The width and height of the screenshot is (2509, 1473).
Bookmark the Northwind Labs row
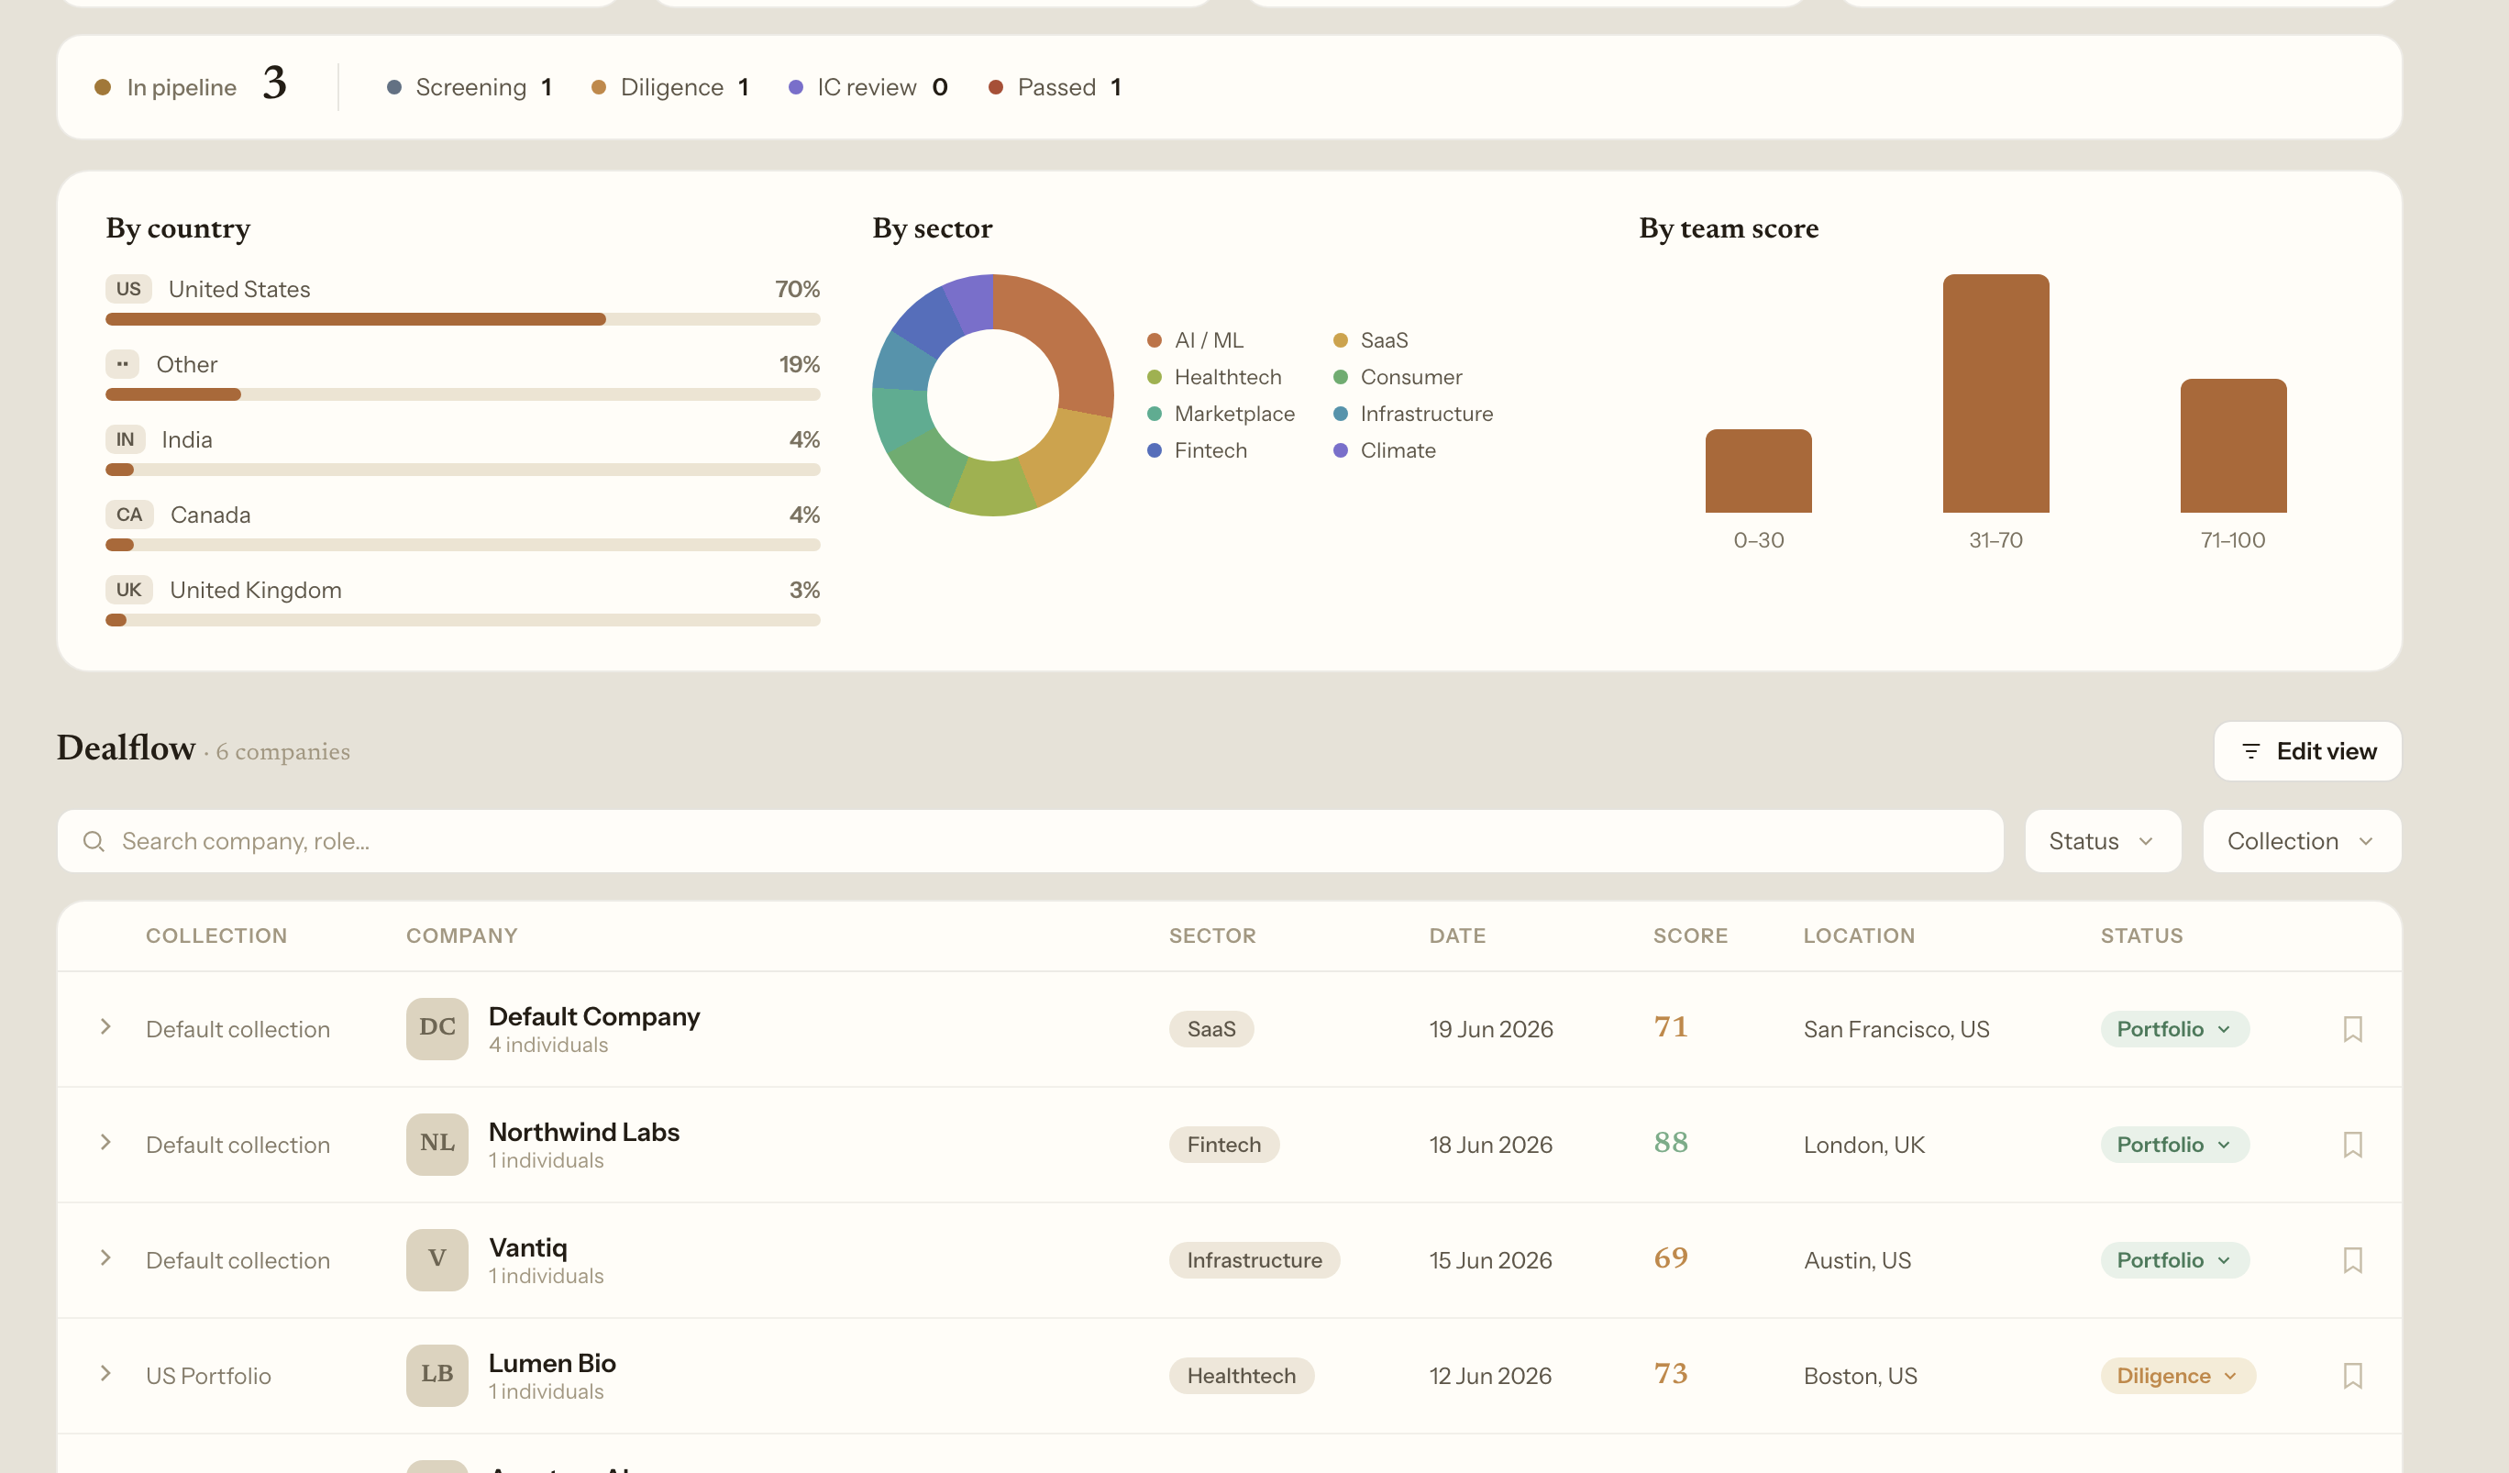tap(2351, 1145)
